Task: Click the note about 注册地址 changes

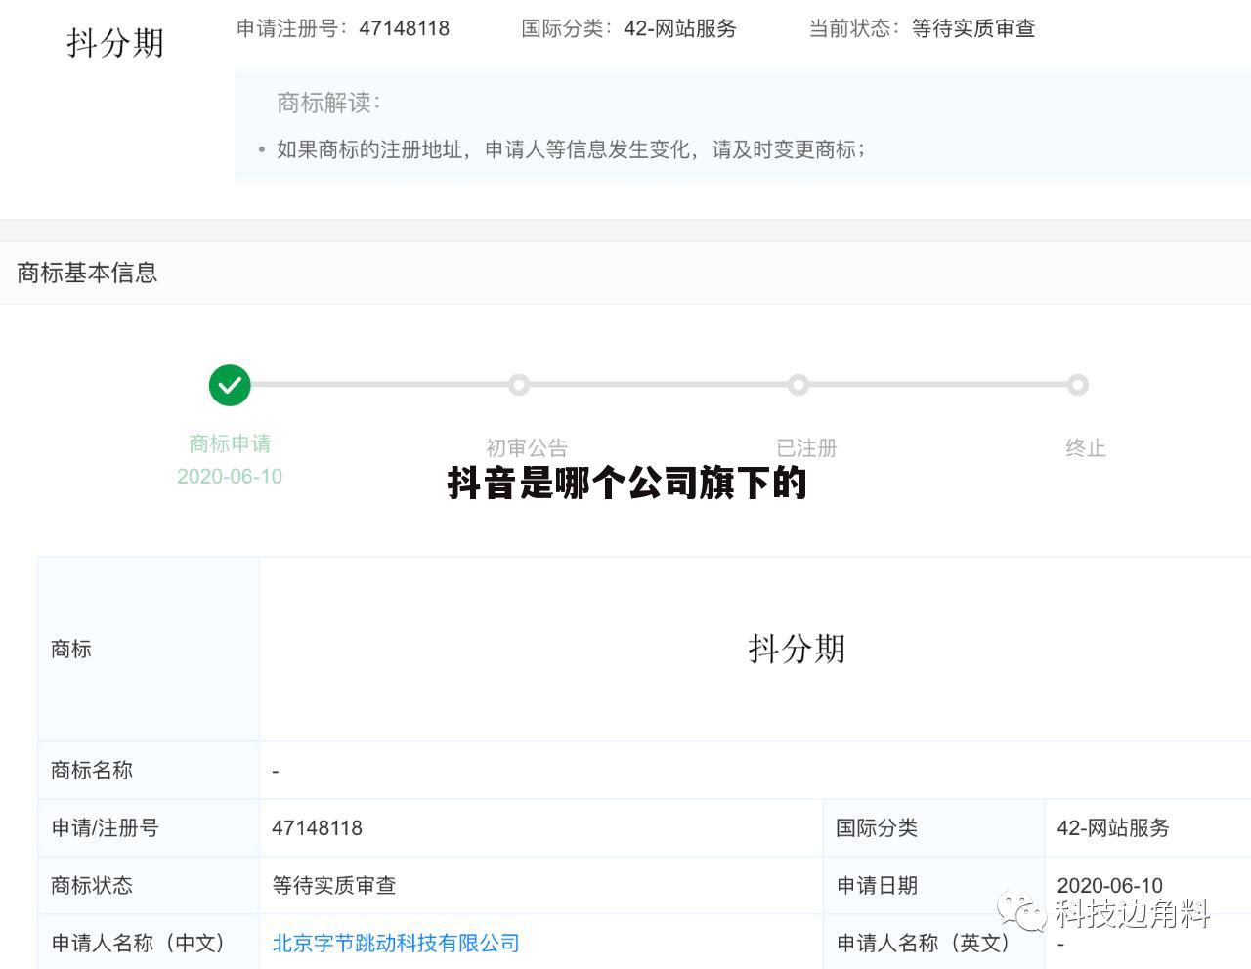Action: 571,149
